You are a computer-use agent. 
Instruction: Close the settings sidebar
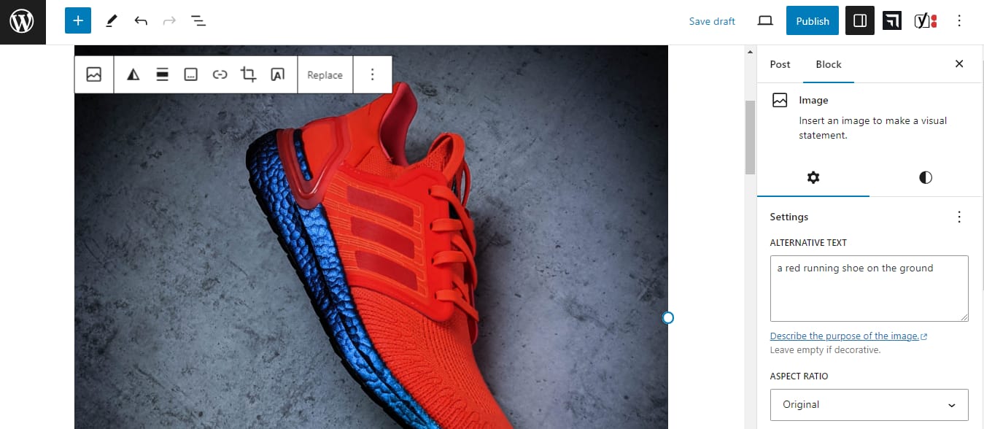[959, 64]
